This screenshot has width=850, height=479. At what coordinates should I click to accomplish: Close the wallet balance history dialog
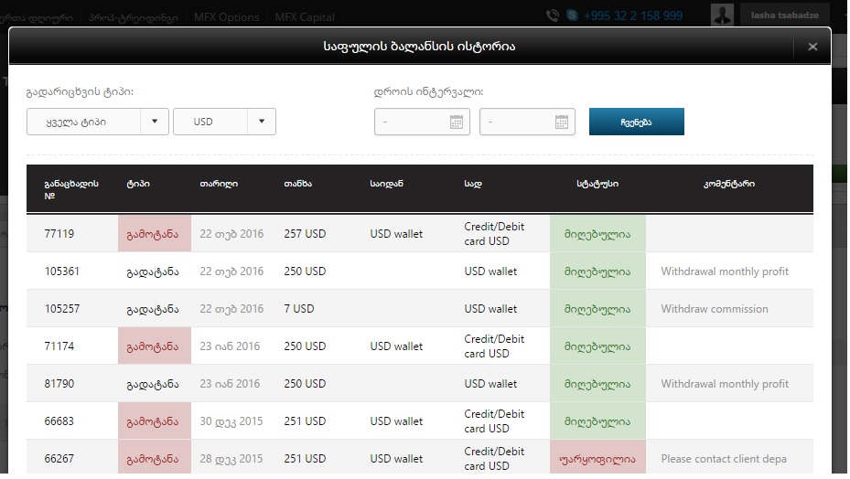tap(812, 47)
